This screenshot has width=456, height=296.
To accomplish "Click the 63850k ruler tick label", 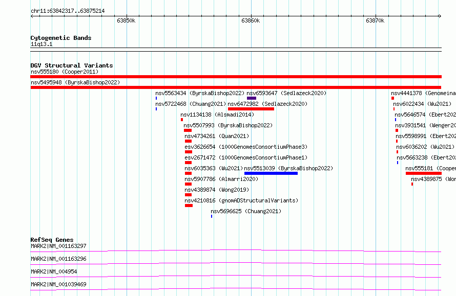I will pos(126,20).
